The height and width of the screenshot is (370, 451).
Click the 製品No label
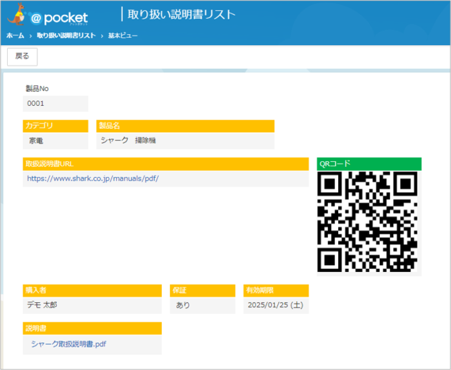pos(37,88)
